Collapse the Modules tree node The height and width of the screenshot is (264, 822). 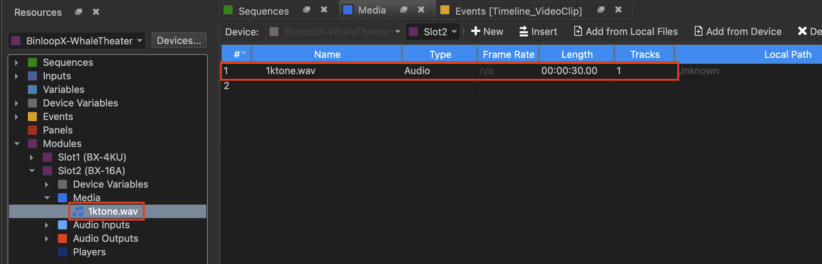tap(17, 144)
